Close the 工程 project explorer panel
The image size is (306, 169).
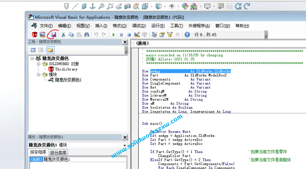pos(125,42)
